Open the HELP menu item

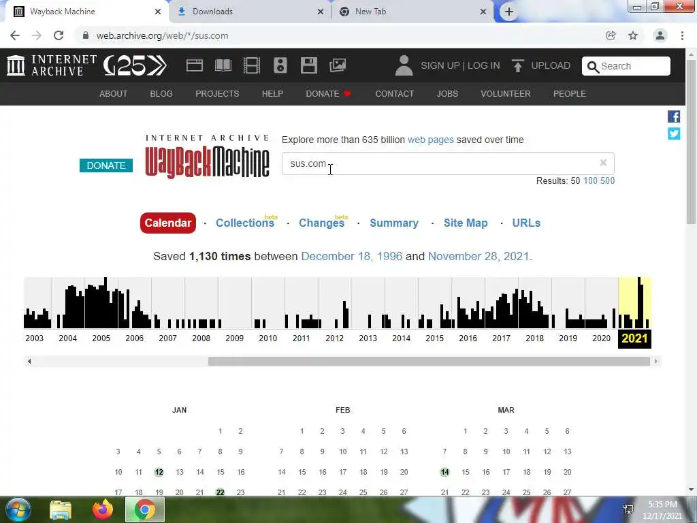272,94
